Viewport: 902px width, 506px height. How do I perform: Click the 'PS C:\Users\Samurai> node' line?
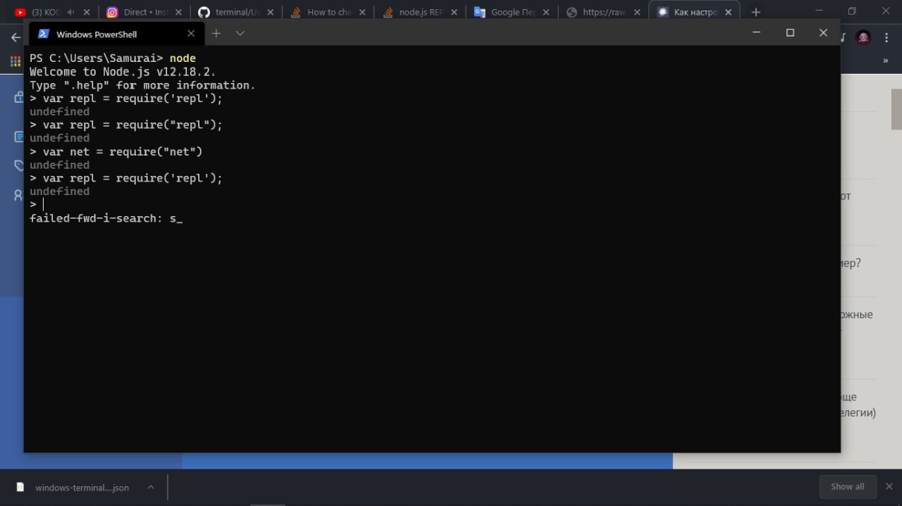113,58
